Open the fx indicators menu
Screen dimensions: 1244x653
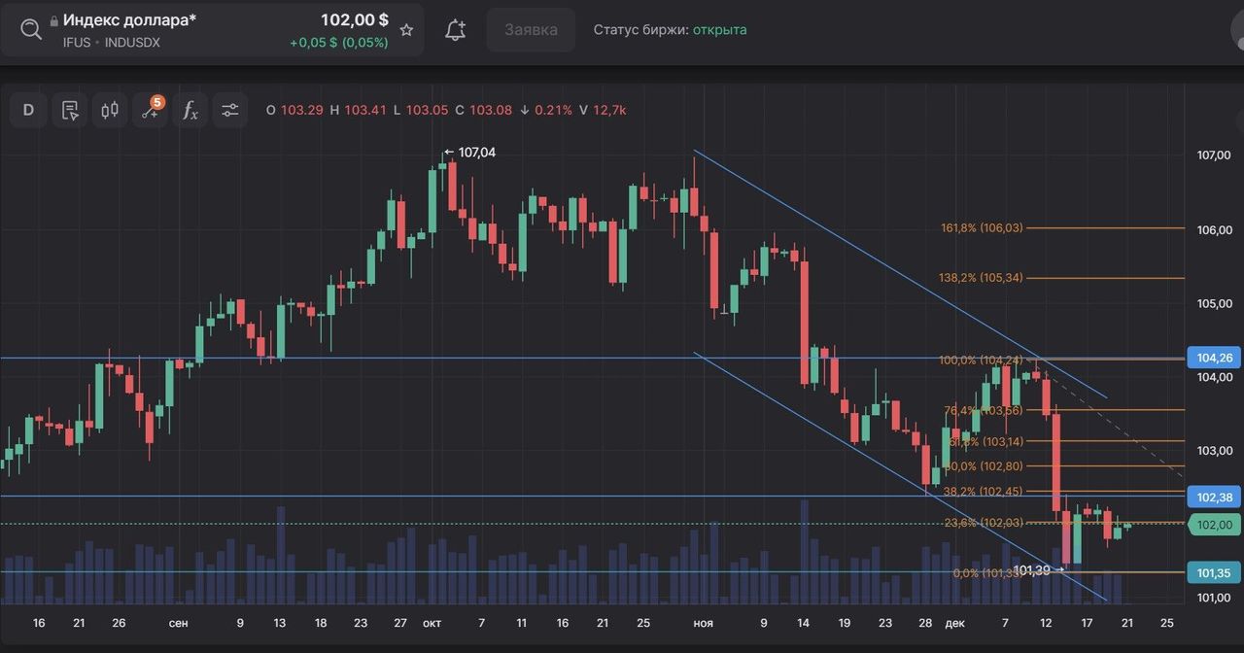click(x=190, y=110)
